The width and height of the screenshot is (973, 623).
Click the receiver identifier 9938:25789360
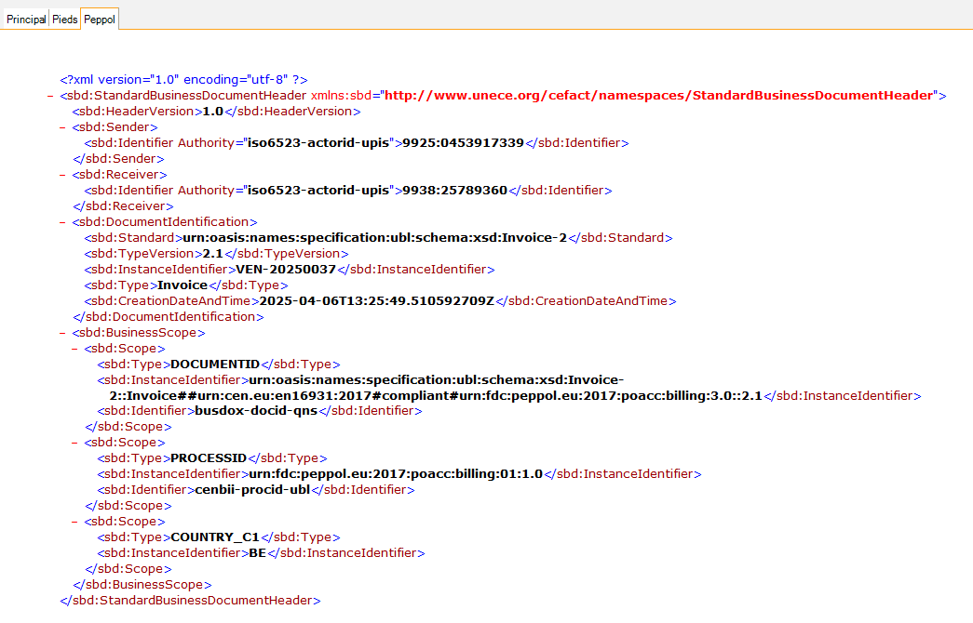pos(454,191)
